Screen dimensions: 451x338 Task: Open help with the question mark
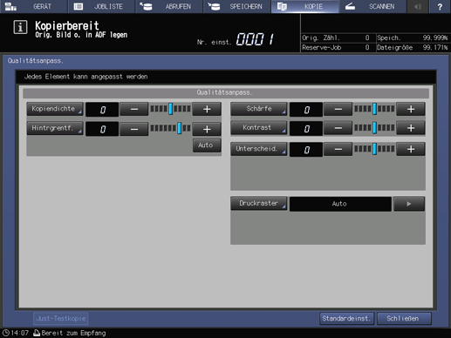(440, 6)
